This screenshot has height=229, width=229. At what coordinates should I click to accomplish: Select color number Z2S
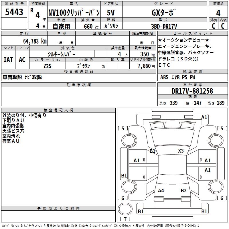click(x=47, y=66)
